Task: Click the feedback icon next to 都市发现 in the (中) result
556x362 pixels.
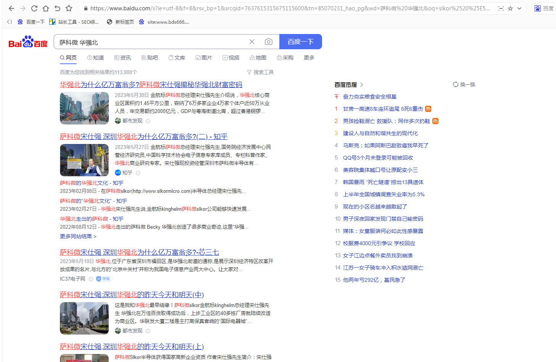Action: pyautogui.click(x=148, y=331)
